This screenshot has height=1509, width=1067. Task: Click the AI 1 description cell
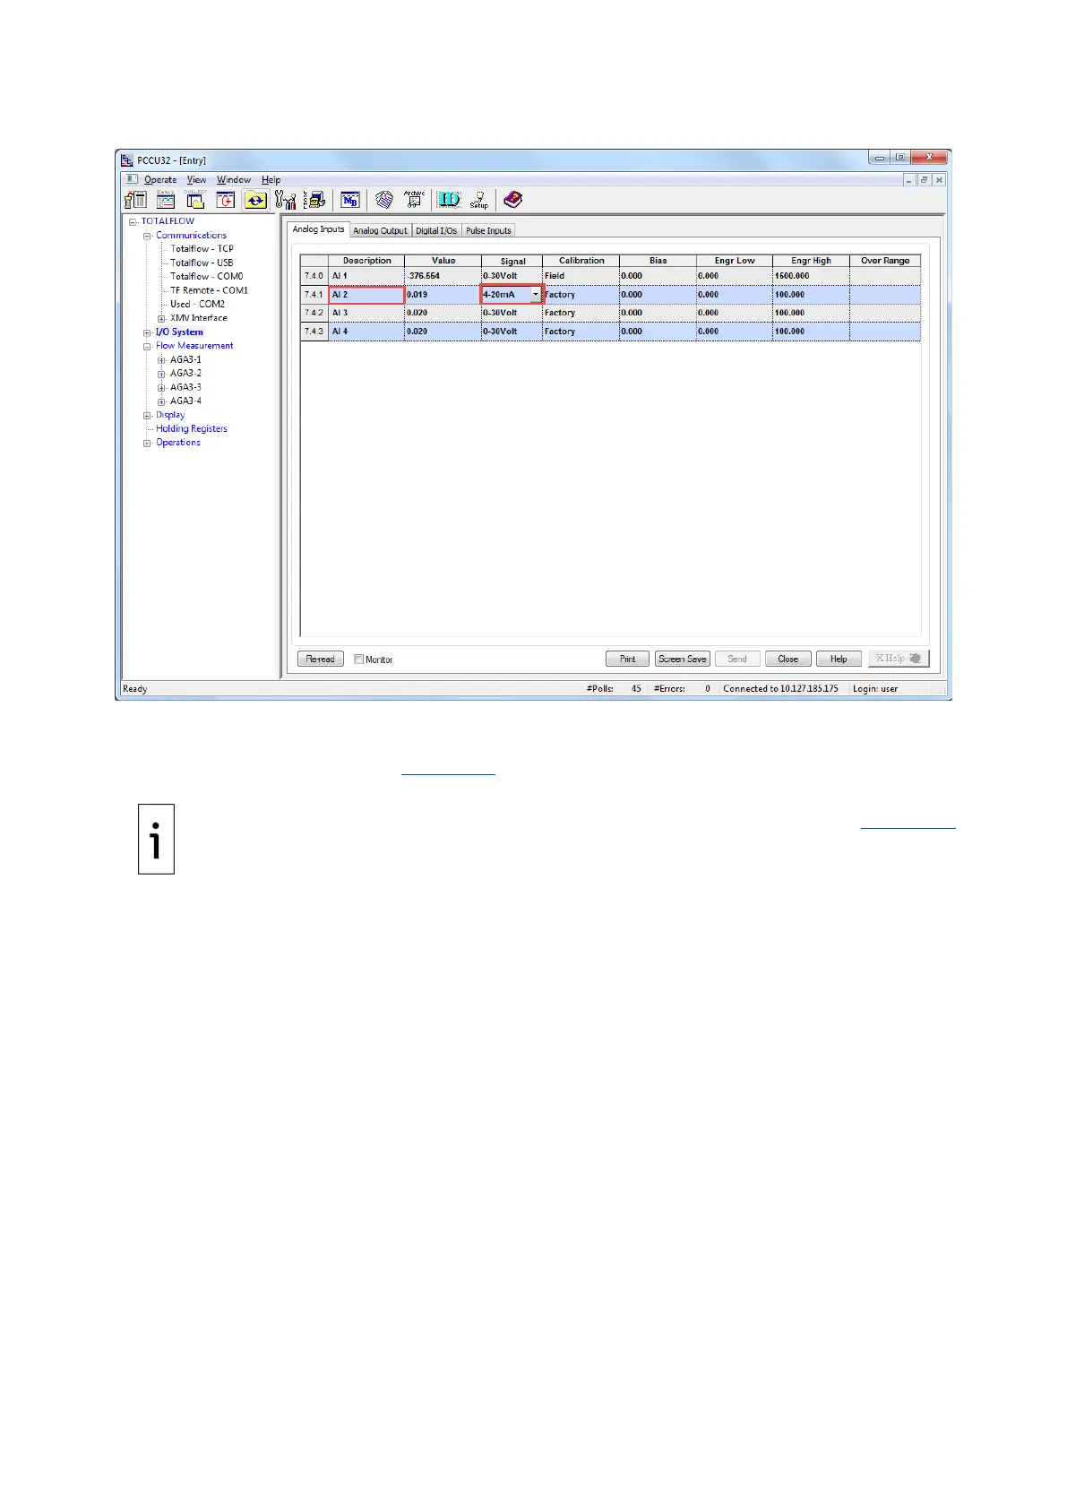point(366,276)
